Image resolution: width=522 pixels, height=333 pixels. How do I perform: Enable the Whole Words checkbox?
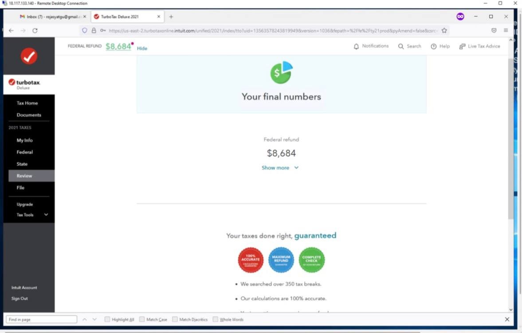point(216,319)
